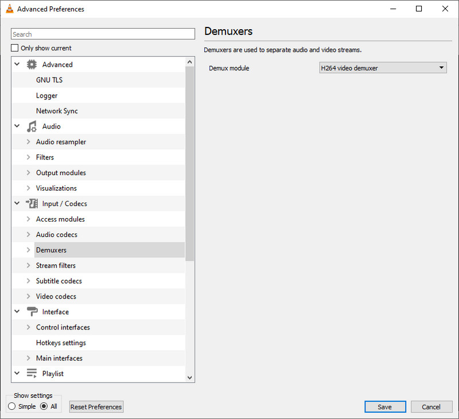
Task: Open the Demux module dropdown
Action: 383,68
